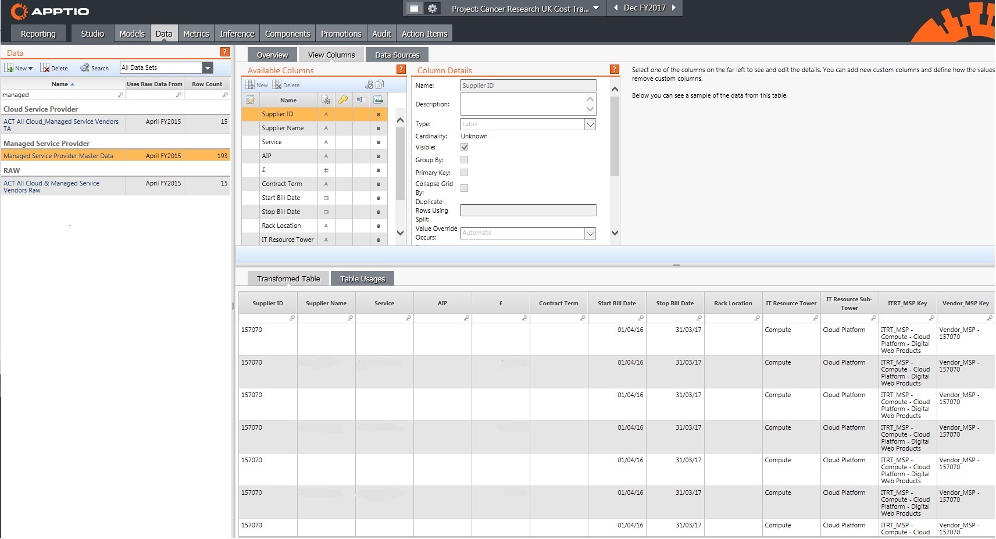Open help for Available Columns panel
This screenshot has height=539, width=996.
(401, 69)
